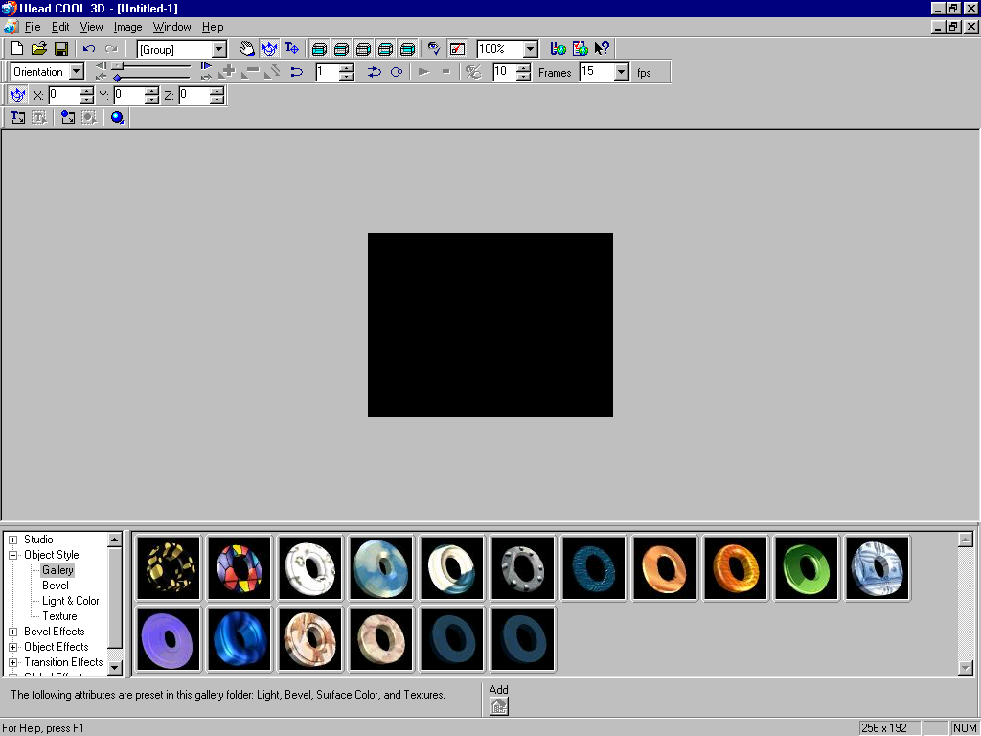Select the stained glass ring thumbnail
This screenshot has width=981, height=736.
[x=240, y=568]
